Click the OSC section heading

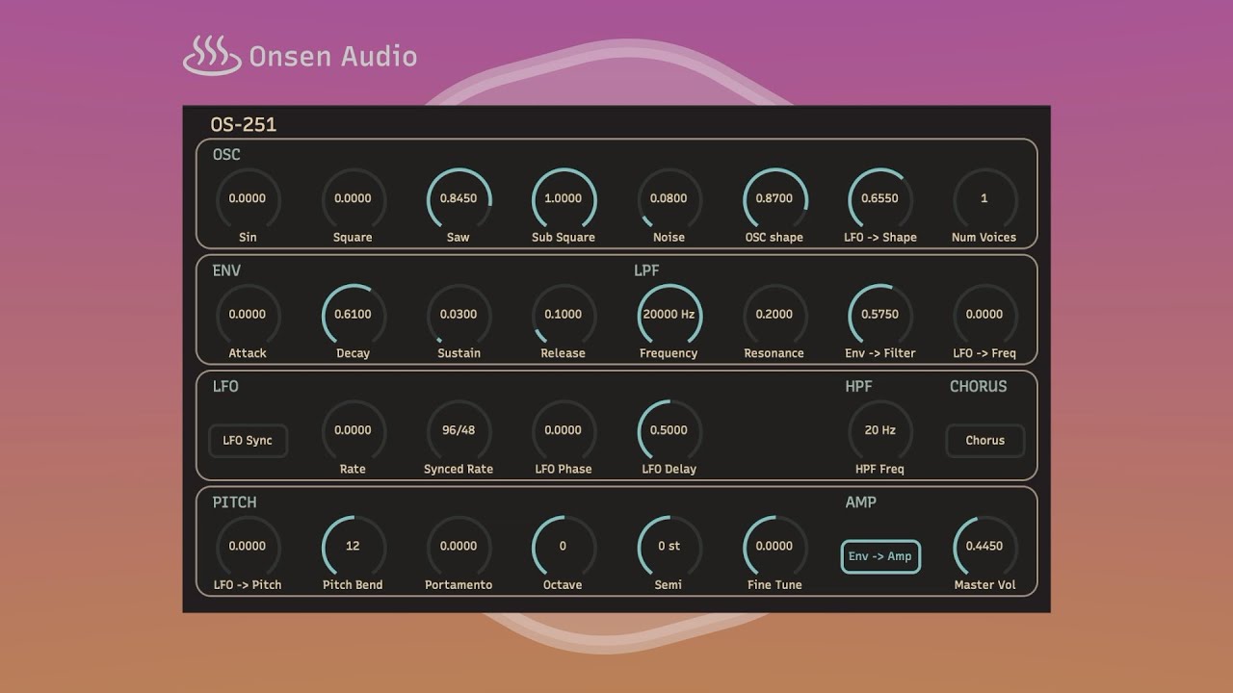[226, 155]
